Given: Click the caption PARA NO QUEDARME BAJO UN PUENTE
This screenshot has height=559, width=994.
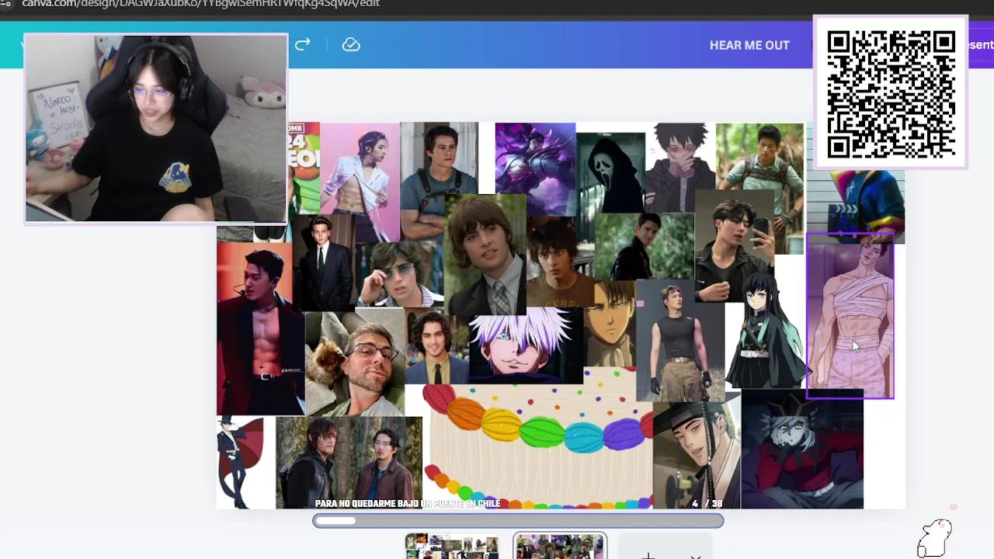Looking at the screenshot, I should pyautogui.click(x=408, y=503).
